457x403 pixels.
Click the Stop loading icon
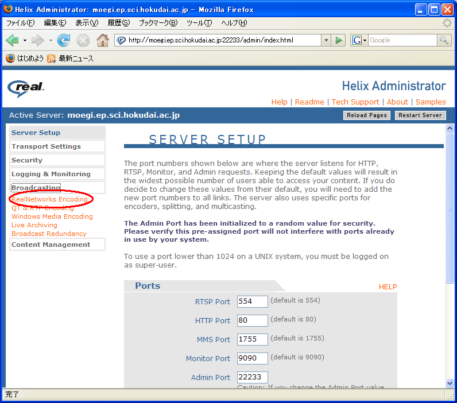coord(83,40)
